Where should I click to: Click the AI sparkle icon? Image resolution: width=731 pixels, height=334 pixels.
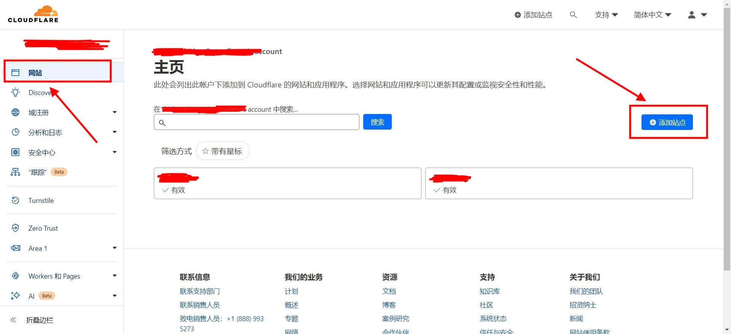16,296
